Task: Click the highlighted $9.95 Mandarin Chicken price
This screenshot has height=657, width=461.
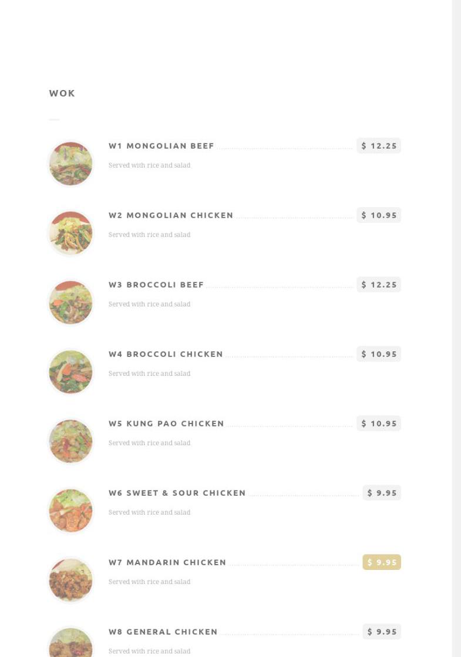Action: (x=382, y=562)
